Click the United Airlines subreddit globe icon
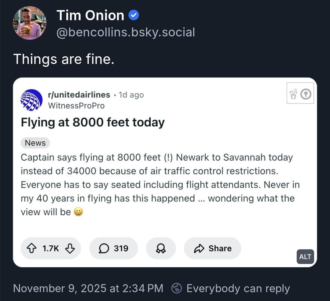This screenshot has width=330, height=301. 31,100
